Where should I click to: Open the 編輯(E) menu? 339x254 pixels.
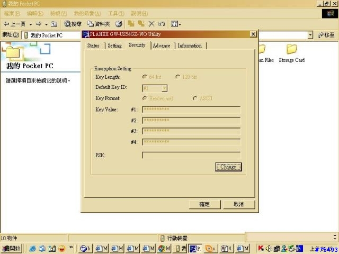(x=35, y=14)
